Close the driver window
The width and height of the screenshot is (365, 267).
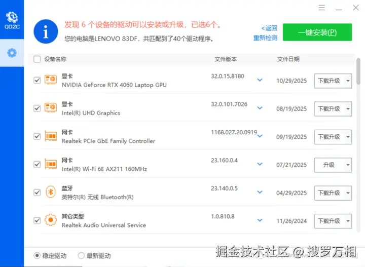point(355,8)
